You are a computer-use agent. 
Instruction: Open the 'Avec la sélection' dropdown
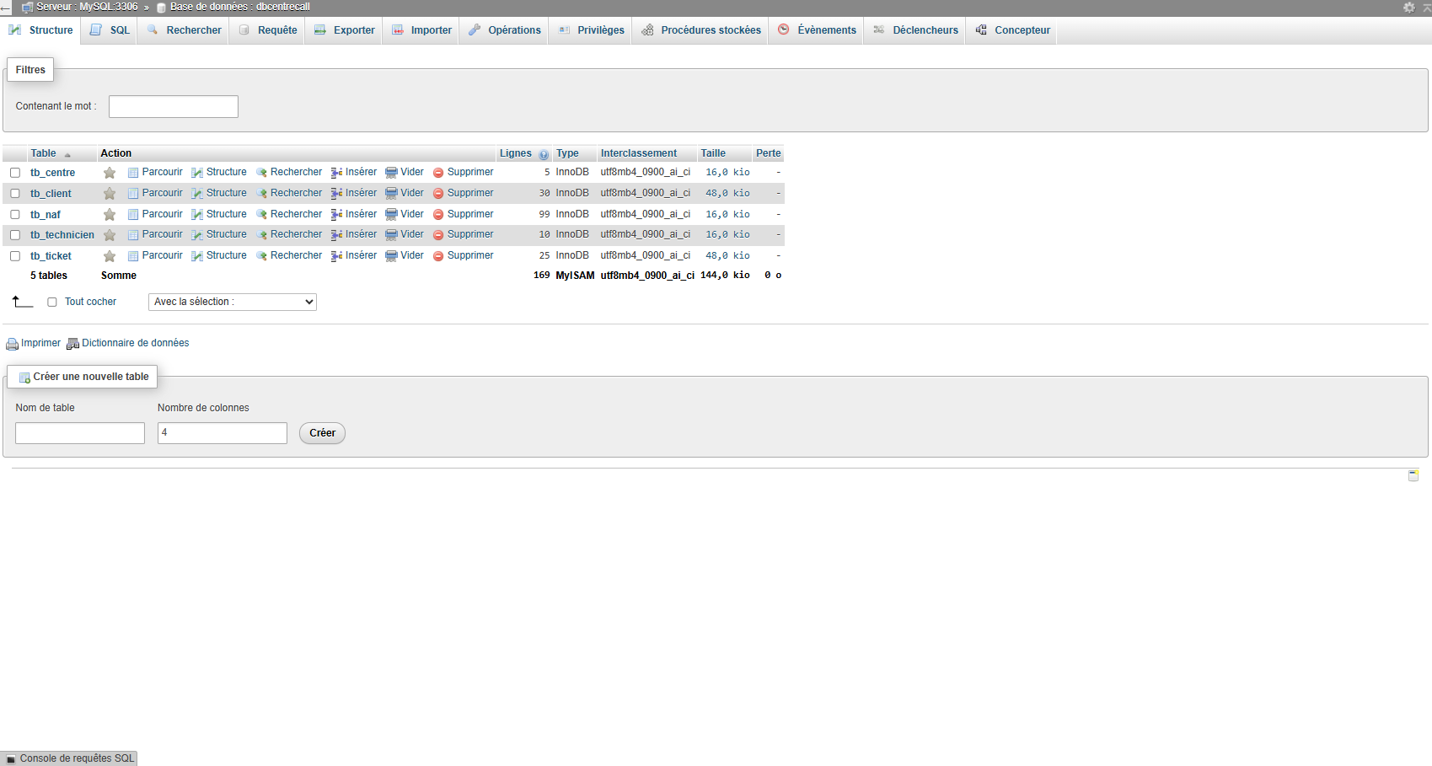coord(232,302)
